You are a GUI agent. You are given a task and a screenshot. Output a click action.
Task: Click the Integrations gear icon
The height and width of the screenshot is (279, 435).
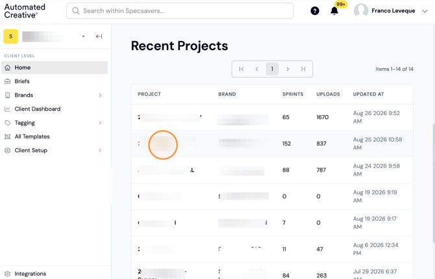[8, 274]
